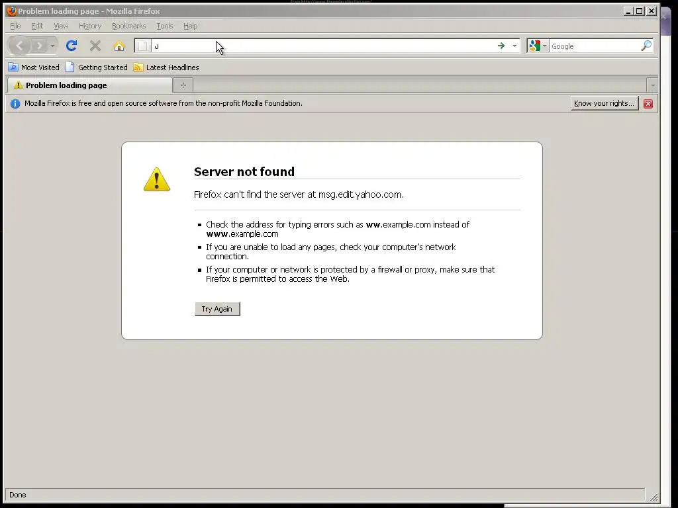Open the File menu
The width and height of the screenshot is (678, 508).
15,26
